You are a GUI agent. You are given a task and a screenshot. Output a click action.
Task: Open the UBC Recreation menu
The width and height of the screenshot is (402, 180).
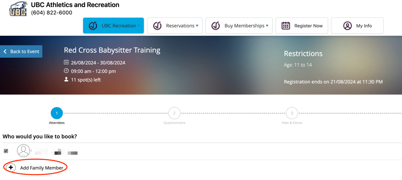coord(113,26)
